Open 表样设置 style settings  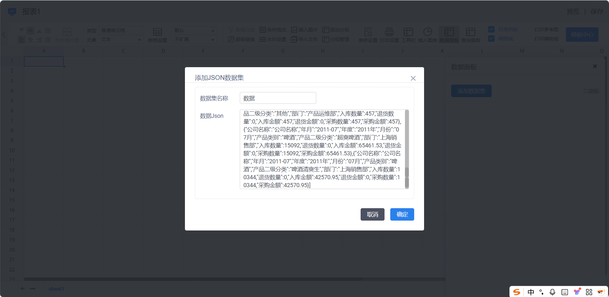(368, 35)
